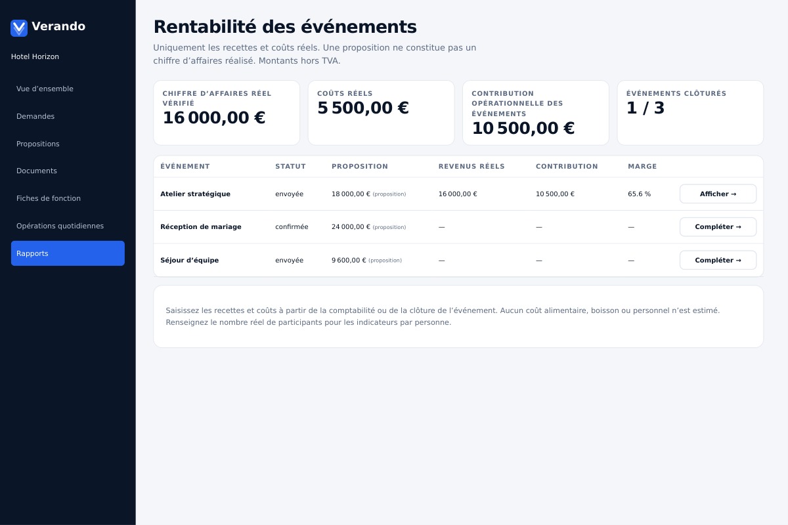Click the 10 500,00 € contribution card value
The image size is (788, 525).
[x=523, y=129]
